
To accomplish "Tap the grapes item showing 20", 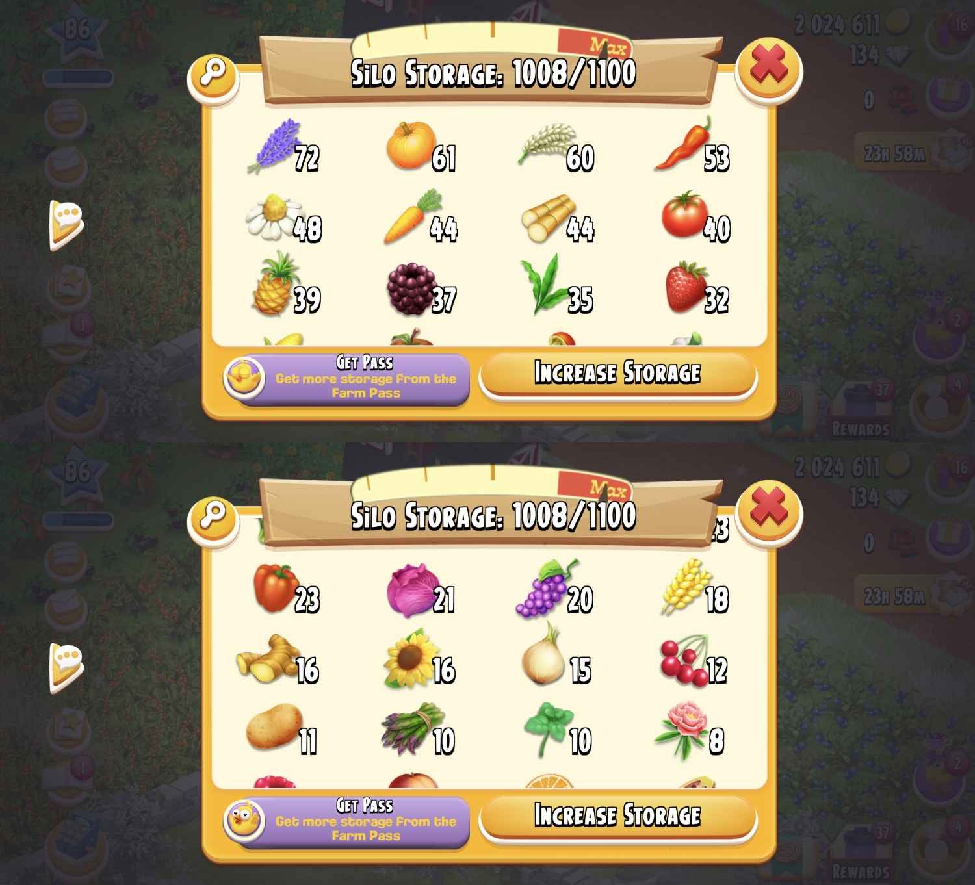I will [x=554, y=589].
